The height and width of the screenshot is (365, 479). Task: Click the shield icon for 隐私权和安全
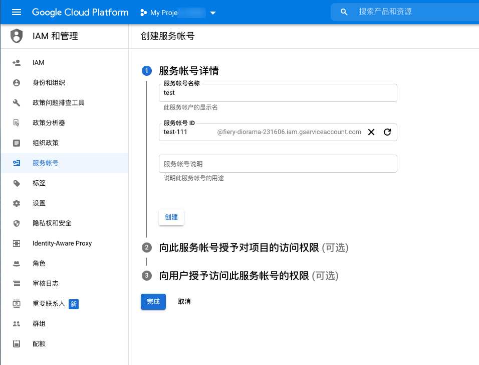(17, 223)
